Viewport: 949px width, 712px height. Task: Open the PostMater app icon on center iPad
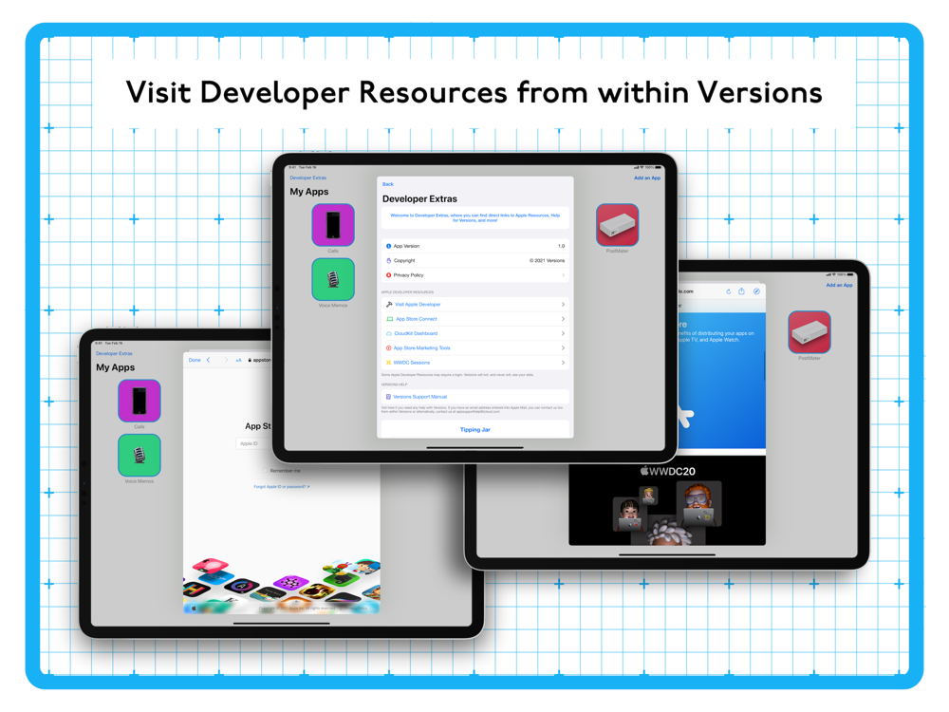tap(618, 225)
